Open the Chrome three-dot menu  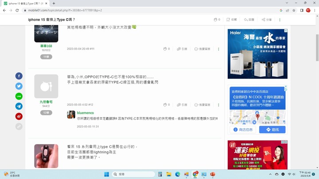click(315, 10)
